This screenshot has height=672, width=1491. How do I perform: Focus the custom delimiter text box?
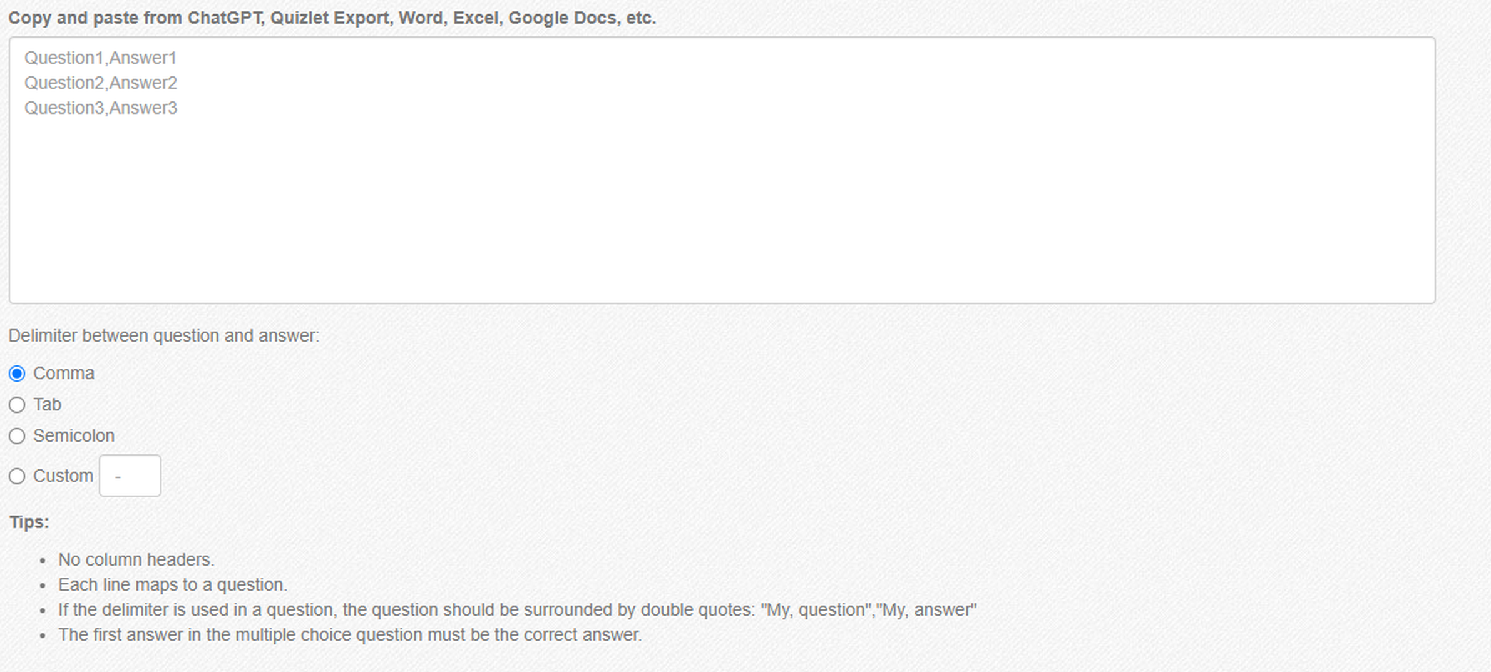pyautogui.click(x=130, y=476)
